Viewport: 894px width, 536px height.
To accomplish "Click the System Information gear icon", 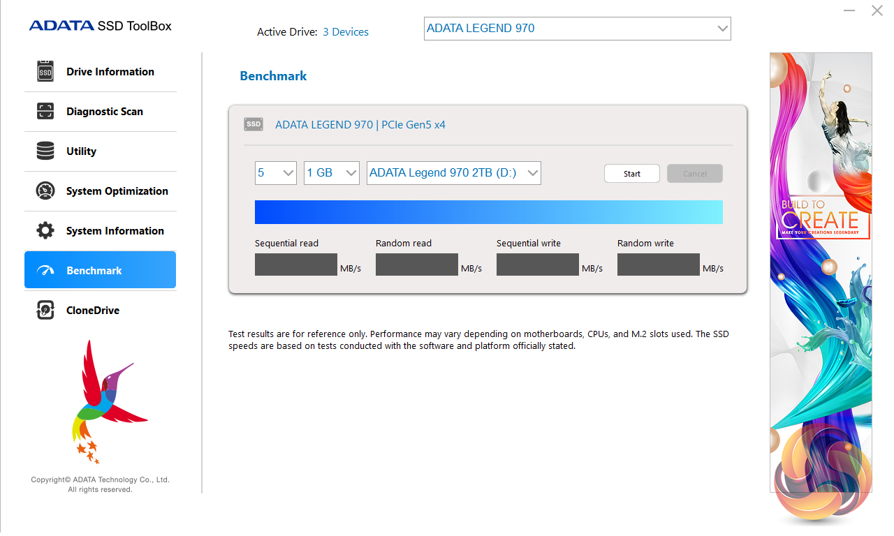I will pyautogui.click(x=45, y=231).
